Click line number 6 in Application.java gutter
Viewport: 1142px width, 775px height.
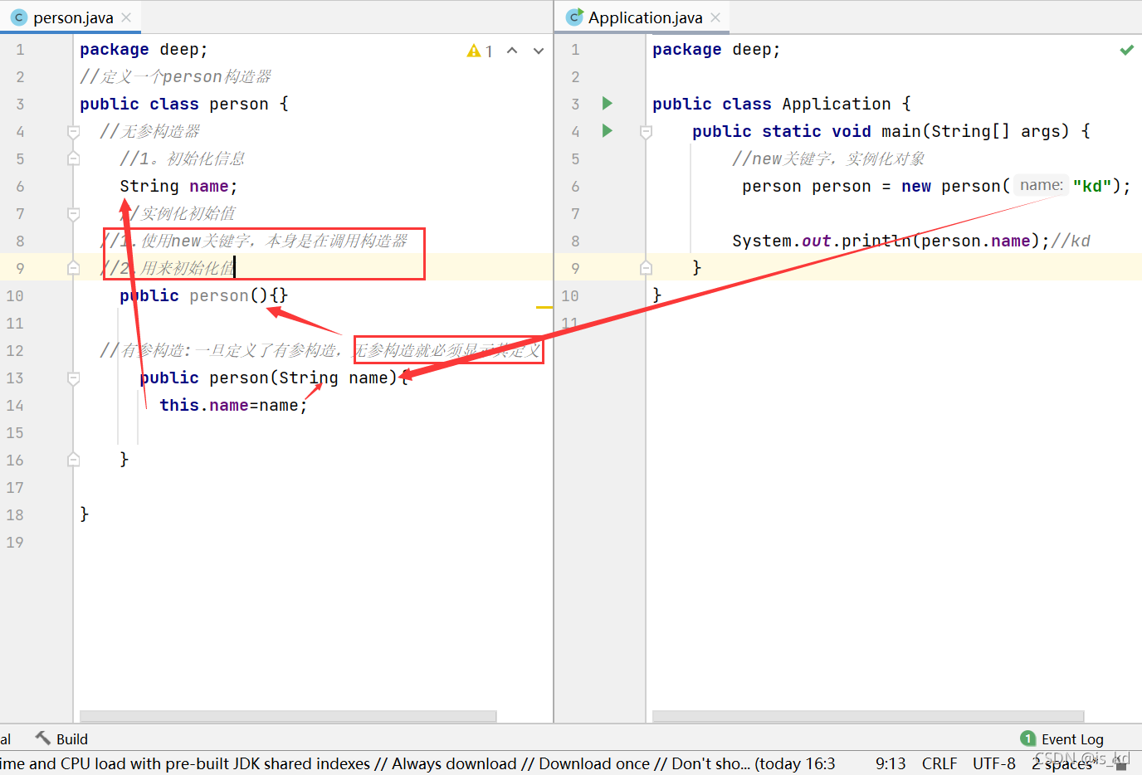tap(575, 186)
